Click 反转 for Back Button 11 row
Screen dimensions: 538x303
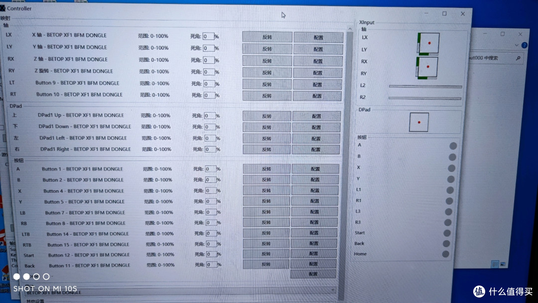[266, 264]
